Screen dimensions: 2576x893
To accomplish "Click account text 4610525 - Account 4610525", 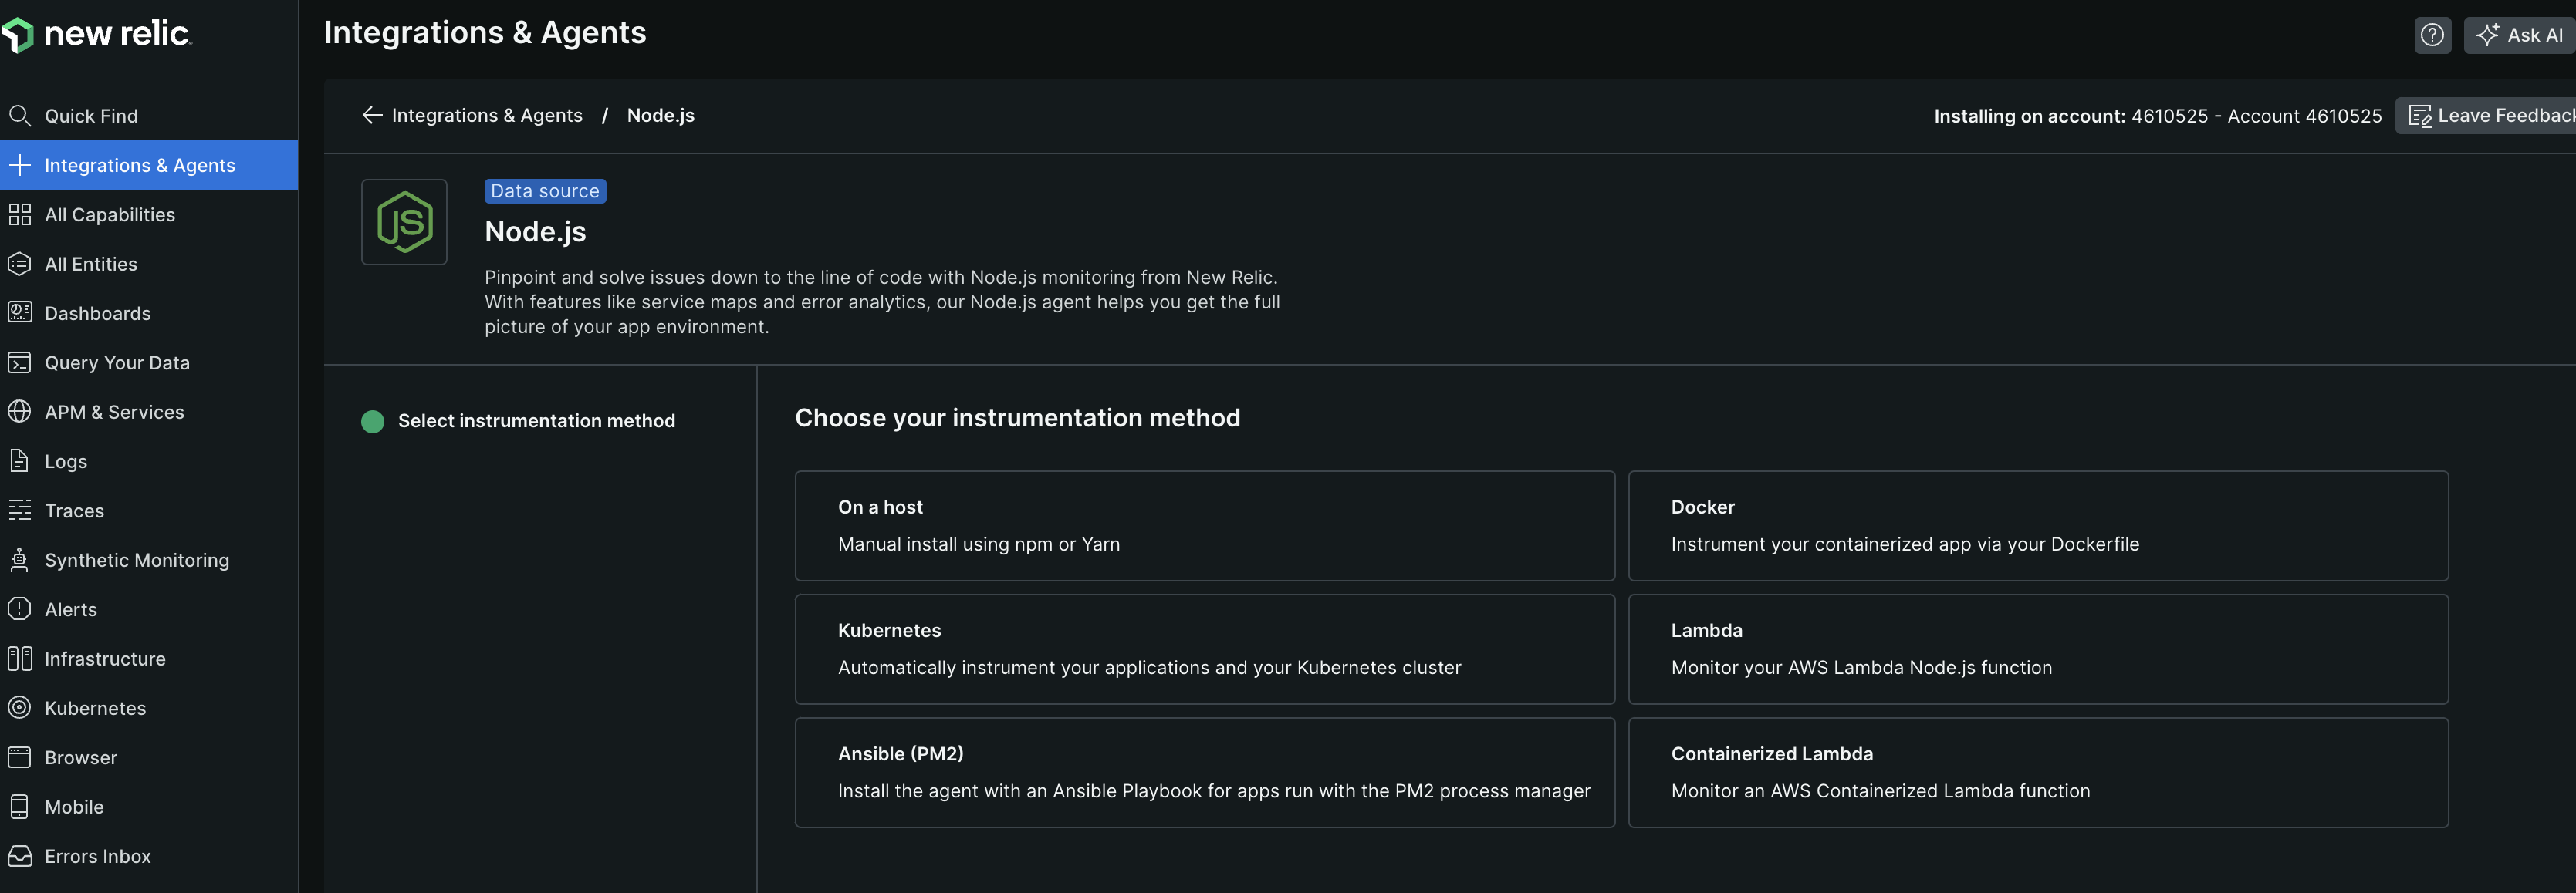I will click(2256, 116).
